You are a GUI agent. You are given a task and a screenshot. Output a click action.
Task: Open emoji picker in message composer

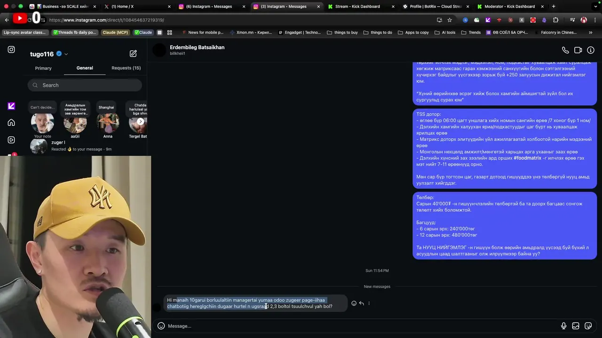pos(161,326)
